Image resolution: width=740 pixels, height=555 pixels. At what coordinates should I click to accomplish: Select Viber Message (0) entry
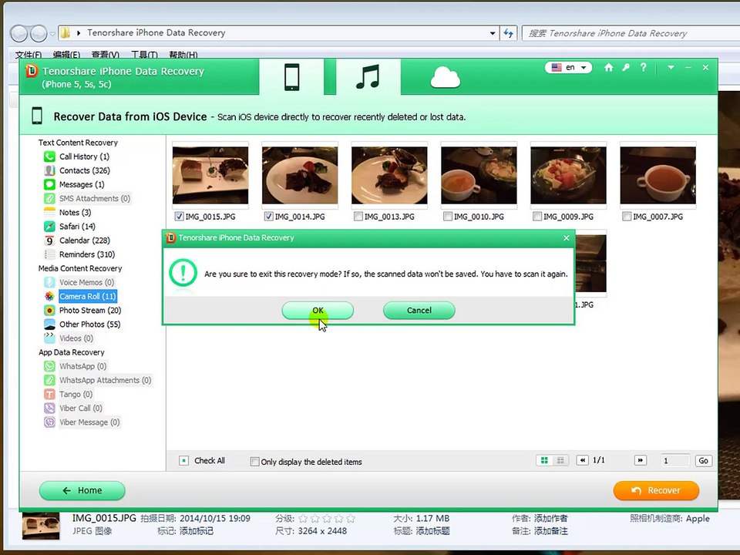pos(89,422)
